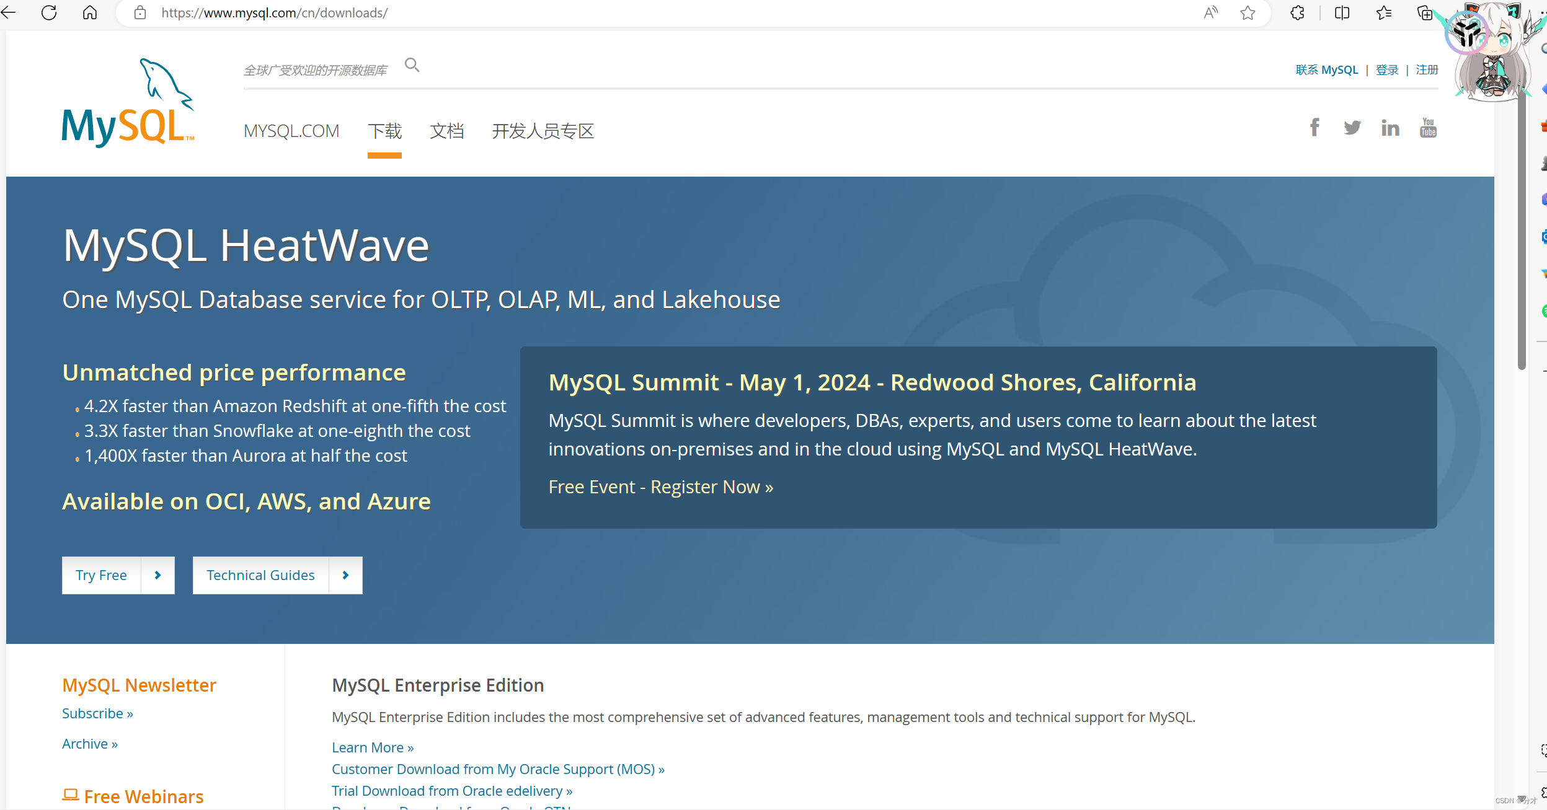Open Free Event - Register Now link
This screenshot has height=810, width=1547.
tap(661, 487)
